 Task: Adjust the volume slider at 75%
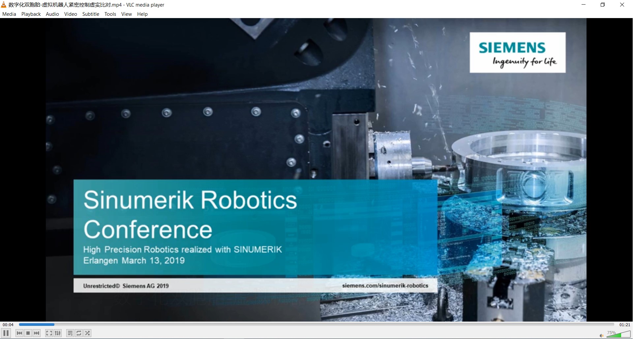(x=618, y=334)
